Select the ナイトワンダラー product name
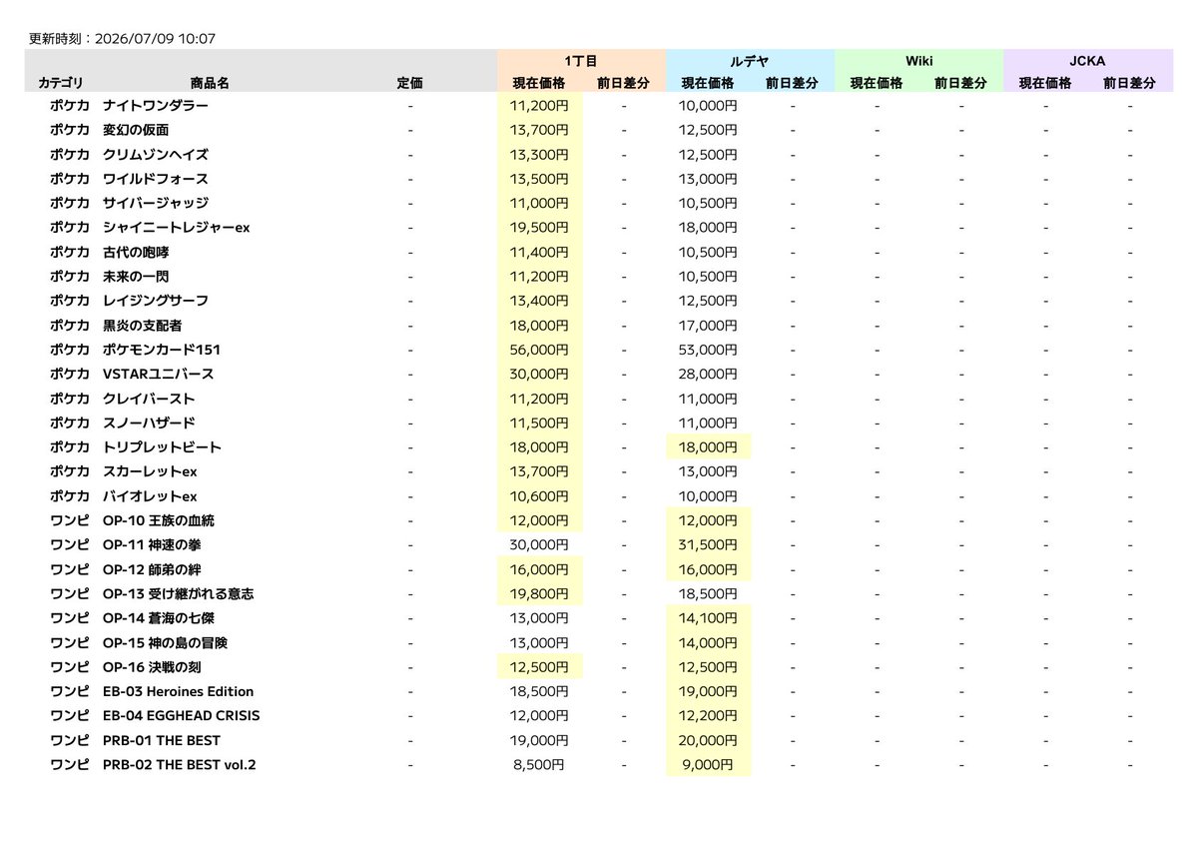 click(x=156, y=106)
